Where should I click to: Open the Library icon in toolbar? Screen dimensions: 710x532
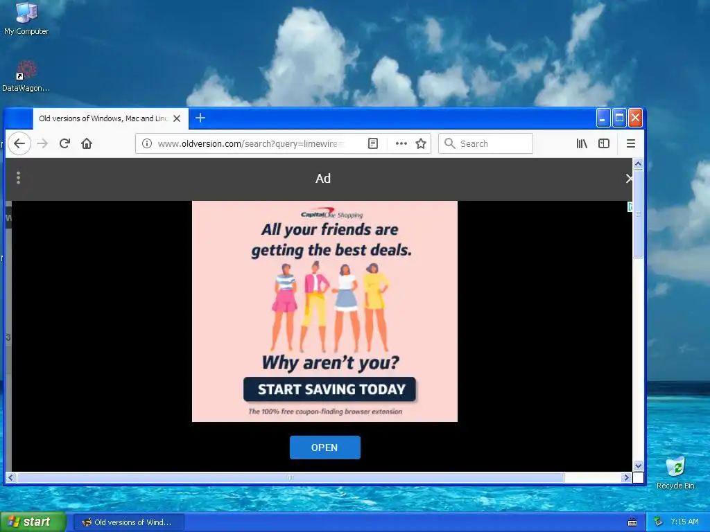(x=582, y=143)
